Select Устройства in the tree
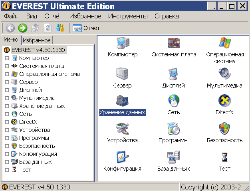Image resolution: width=250 pixels, height=191 pixels. [34, 130]
